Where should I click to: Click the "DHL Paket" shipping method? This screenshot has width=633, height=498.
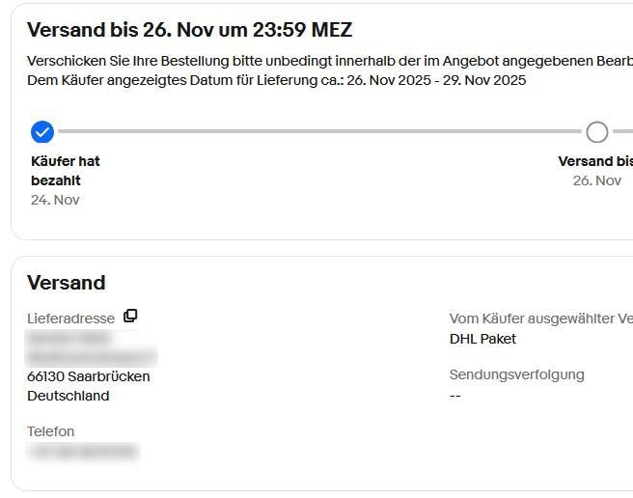(482, 339)
